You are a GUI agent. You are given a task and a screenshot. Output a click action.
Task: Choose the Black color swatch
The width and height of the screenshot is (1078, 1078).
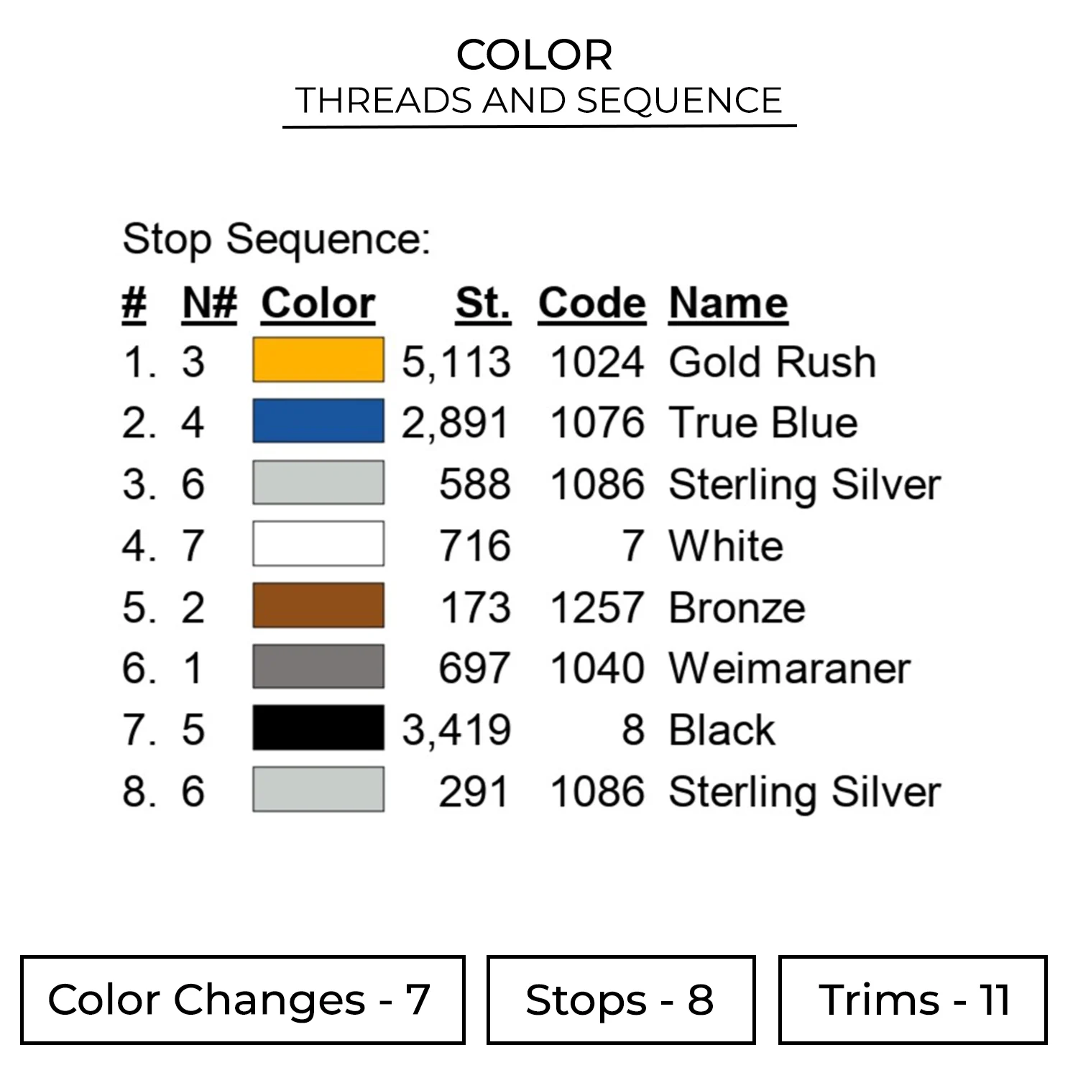[318, 728]
